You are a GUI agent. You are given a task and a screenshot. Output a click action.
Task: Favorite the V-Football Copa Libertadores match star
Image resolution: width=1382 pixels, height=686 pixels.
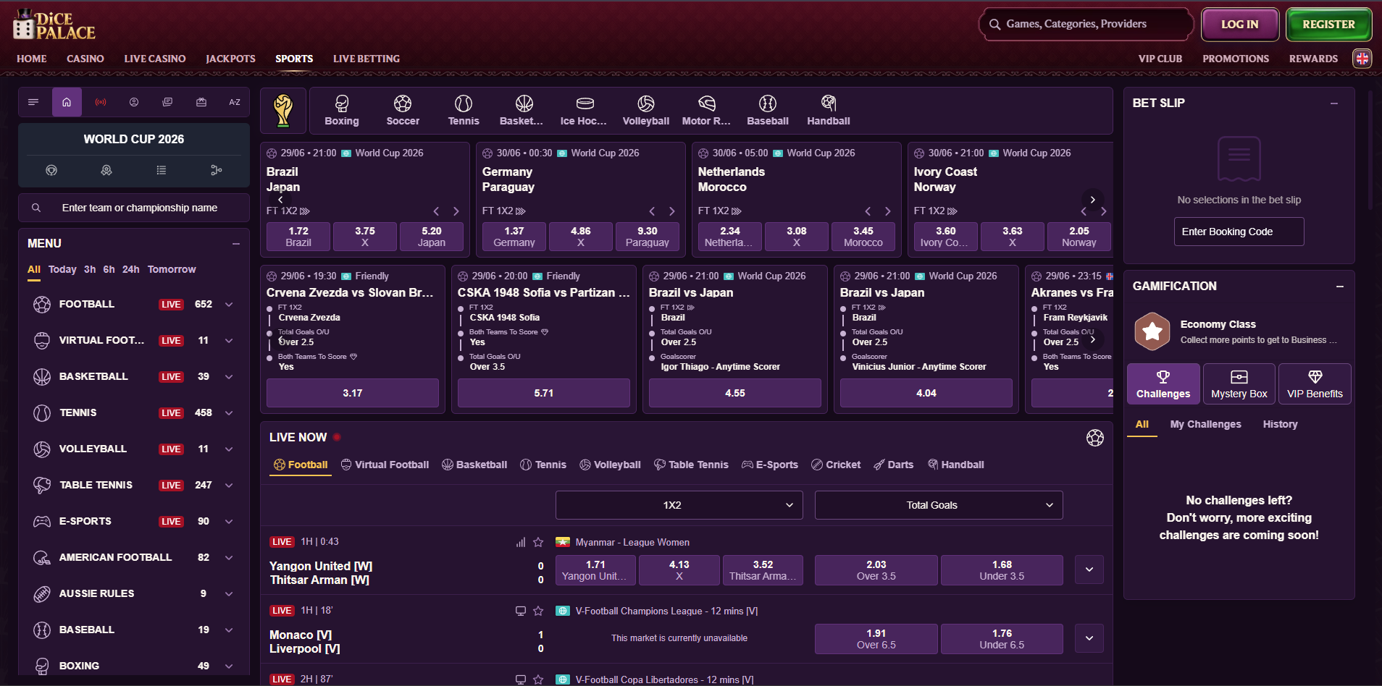pyautogui.click(x=538, y=679)
